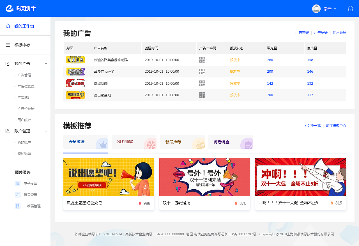Click ad name 单身喵找谁了

[x=104, y=72]
